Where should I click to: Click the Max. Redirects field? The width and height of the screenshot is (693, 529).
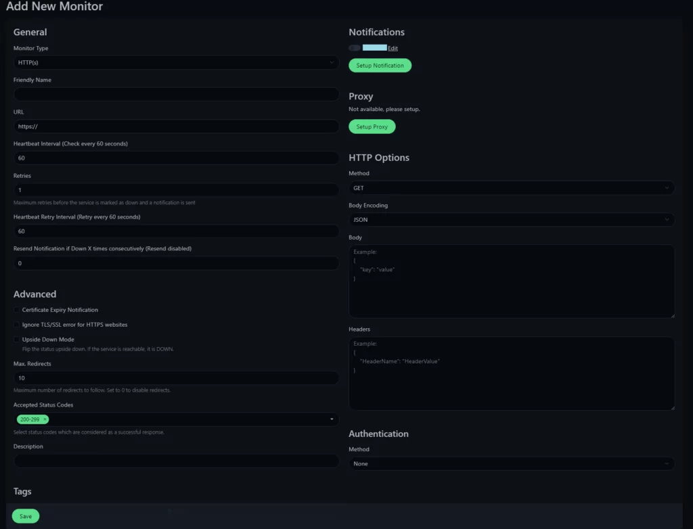click(x=176, y=378)
